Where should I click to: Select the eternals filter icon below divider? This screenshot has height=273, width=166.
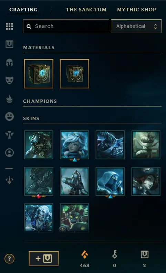click(9, 180)
